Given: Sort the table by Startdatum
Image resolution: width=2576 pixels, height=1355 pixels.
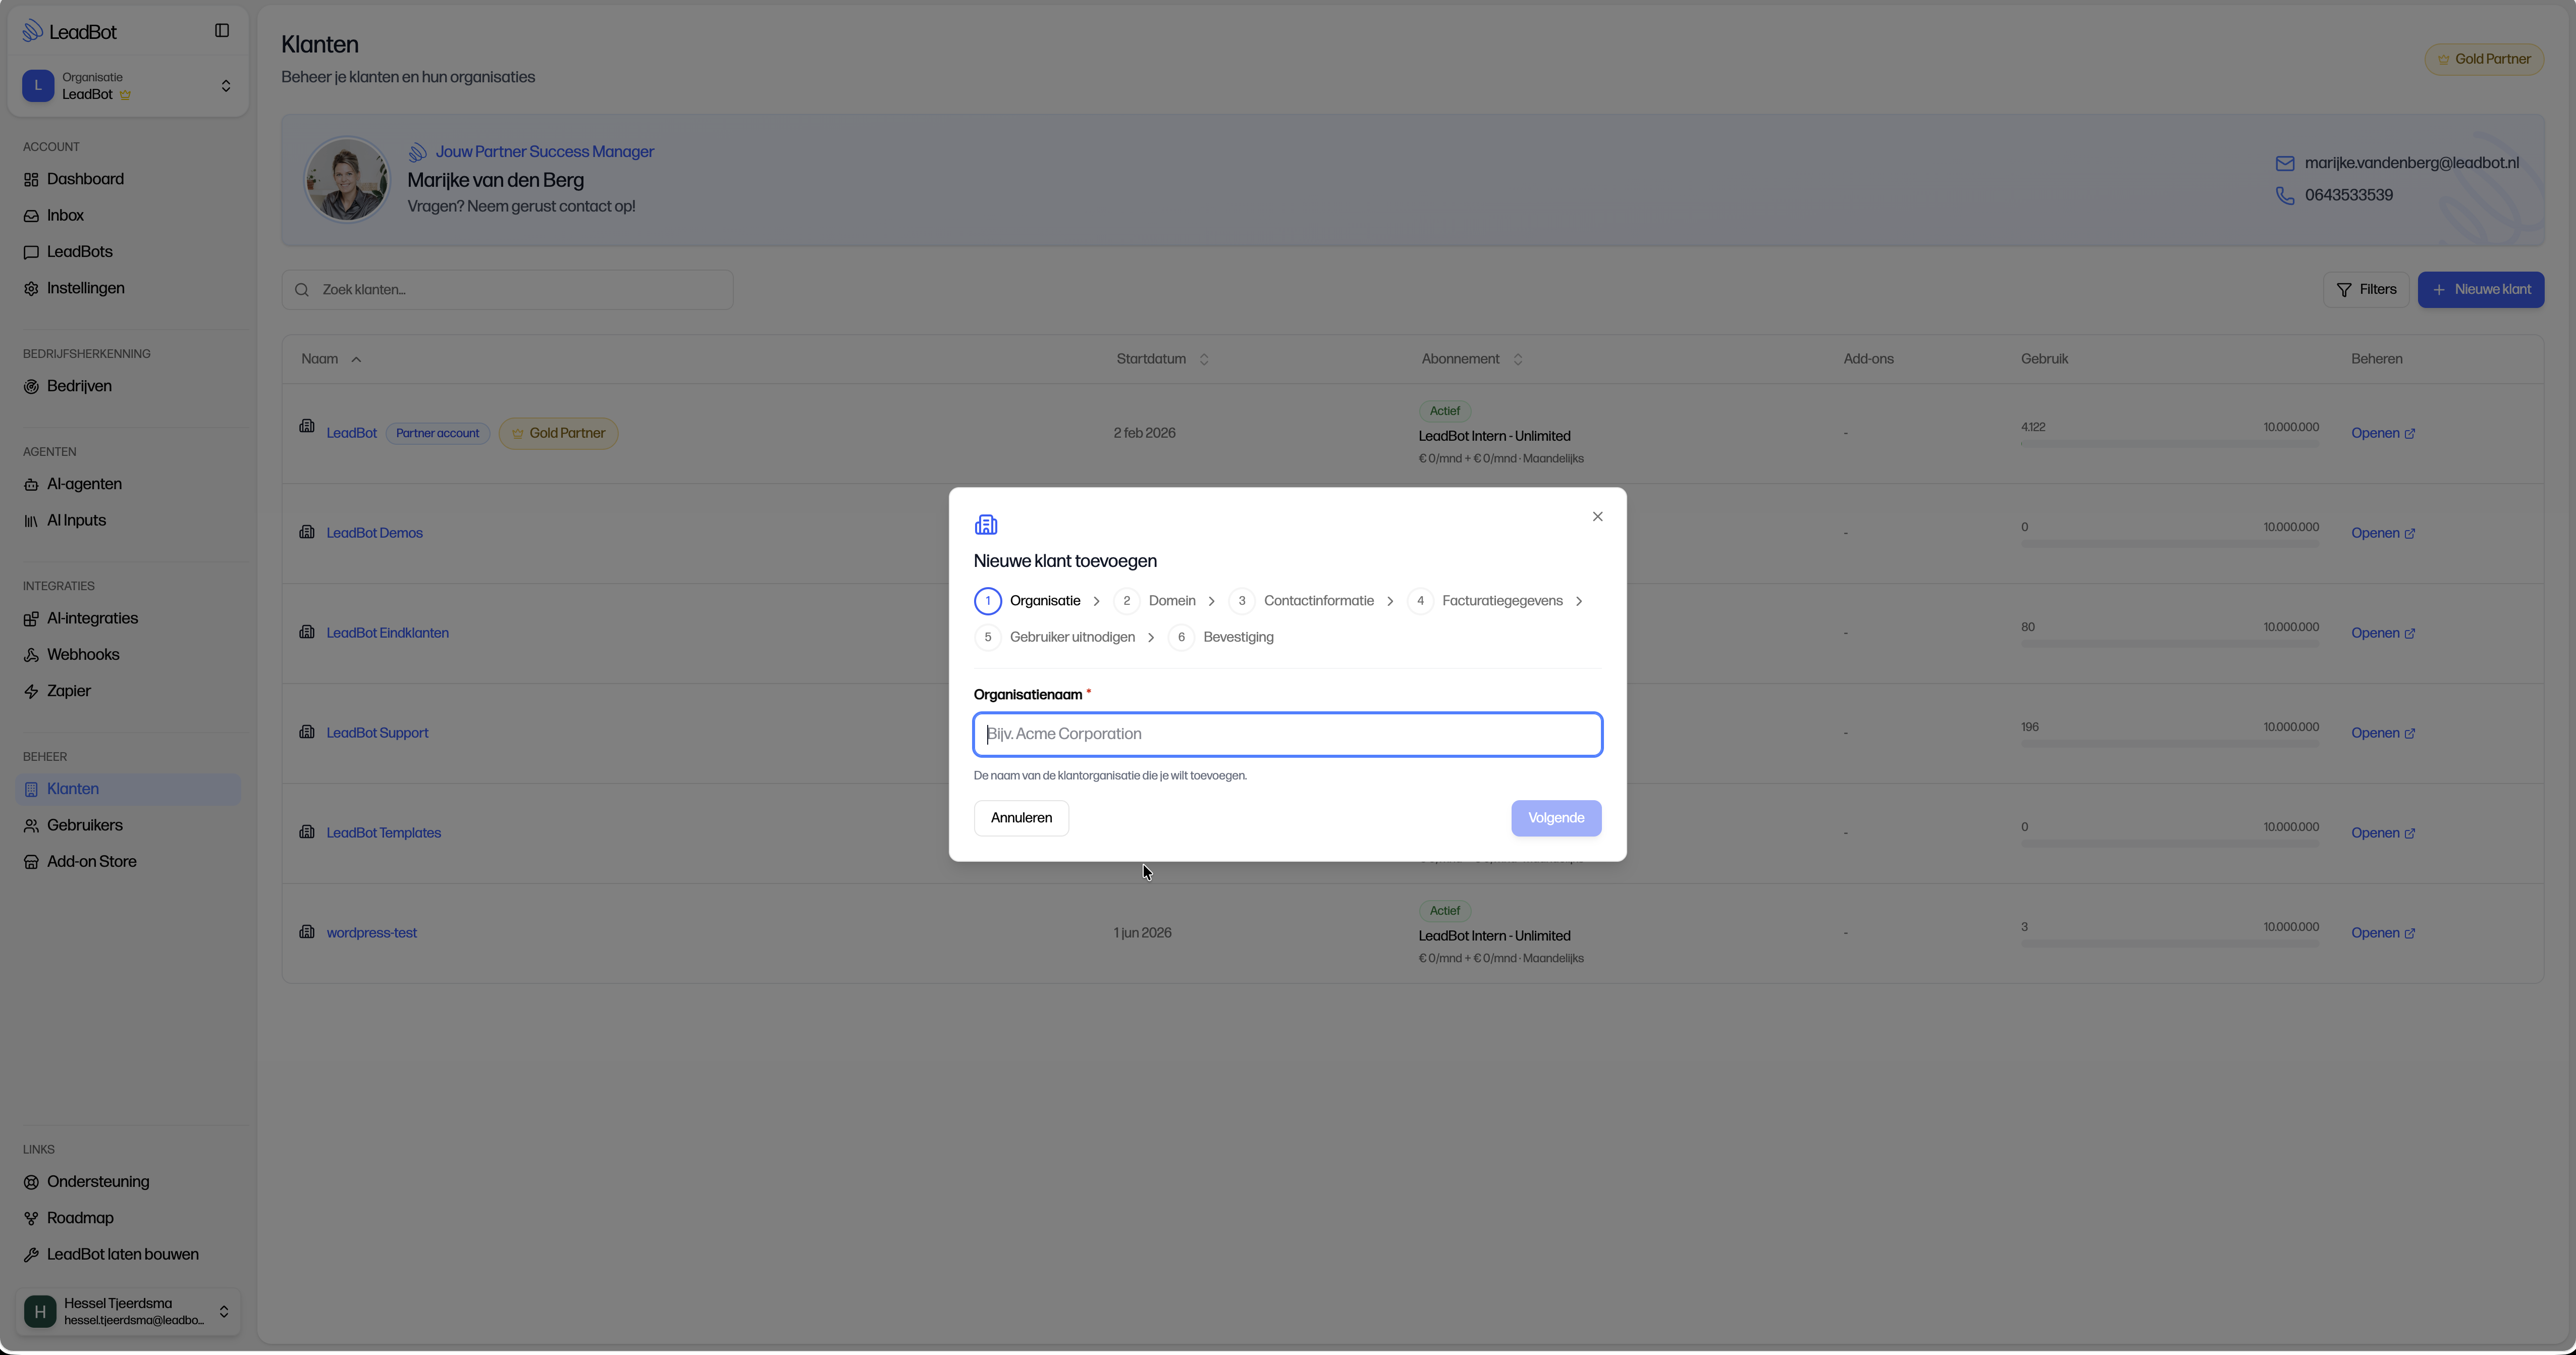Looking at the screenshot, I should click(1162, 359).
